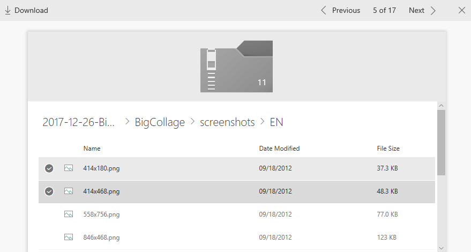
Task: Click the zip folder archive icon
Action: coord(236,66)
